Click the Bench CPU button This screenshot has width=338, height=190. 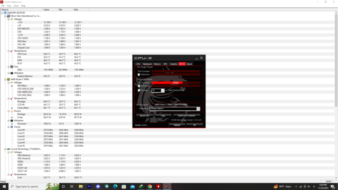[x=144, y=116]
